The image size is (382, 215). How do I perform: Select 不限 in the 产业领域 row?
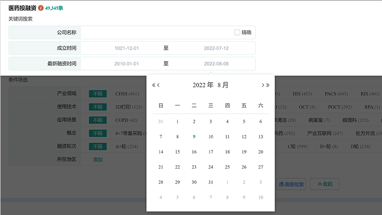(98, 94)
